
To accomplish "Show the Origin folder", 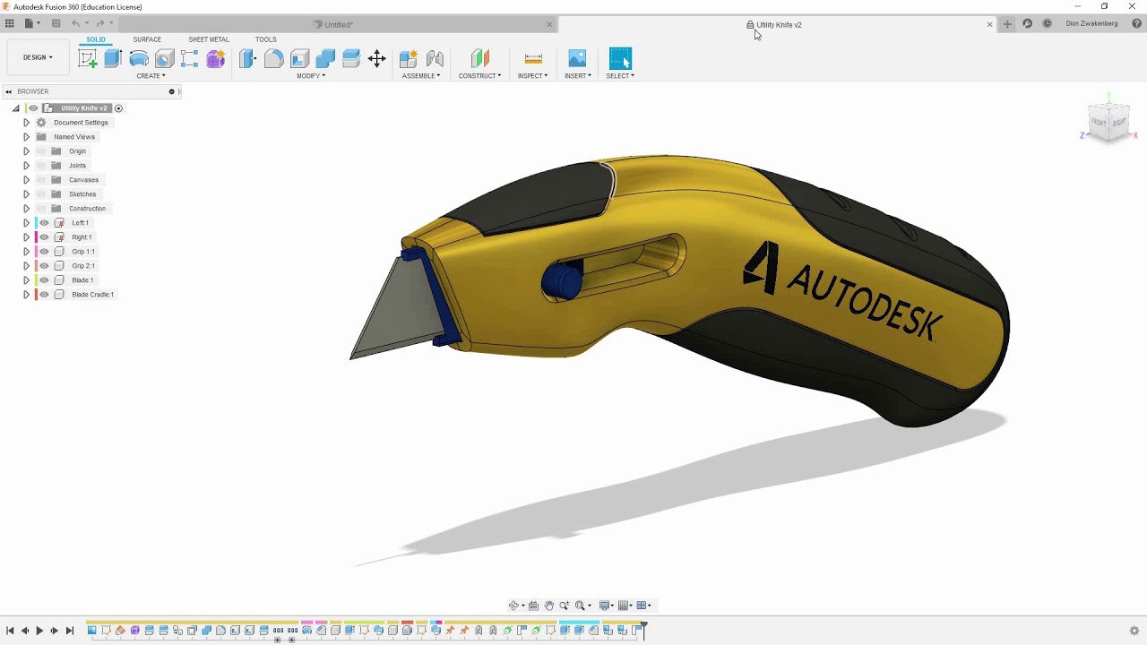I will (x=41, y=151).
